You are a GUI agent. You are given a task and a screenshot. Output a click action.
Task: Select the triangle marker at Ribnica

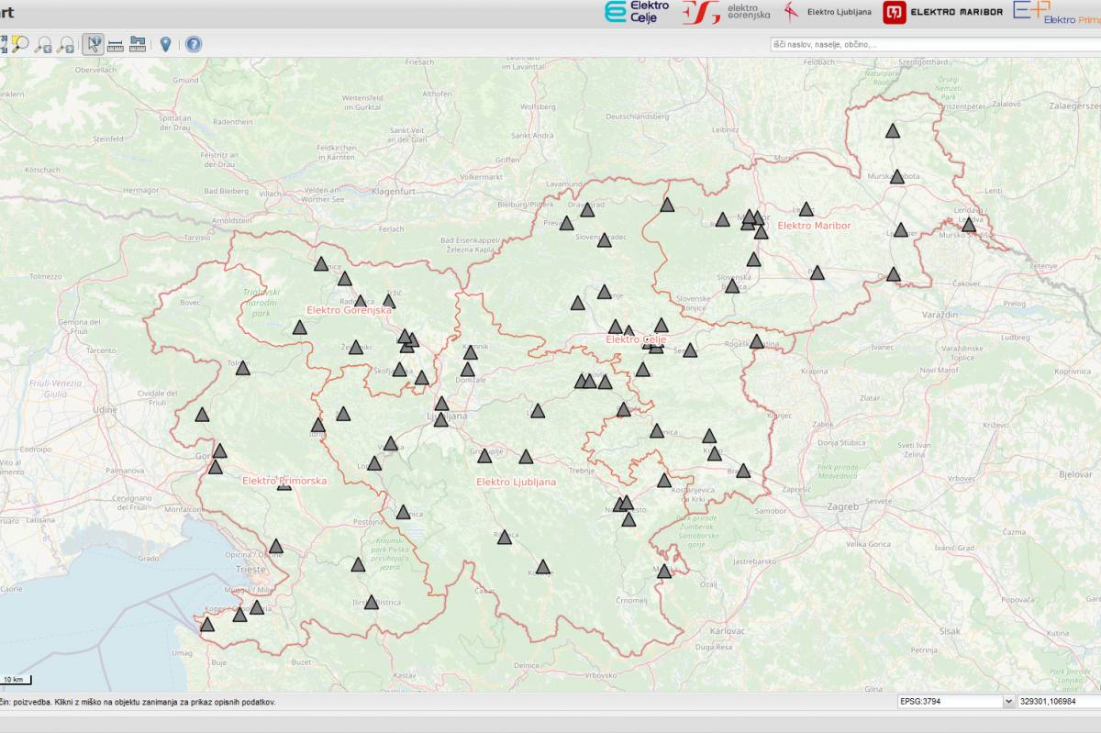[x=505, y=537]
